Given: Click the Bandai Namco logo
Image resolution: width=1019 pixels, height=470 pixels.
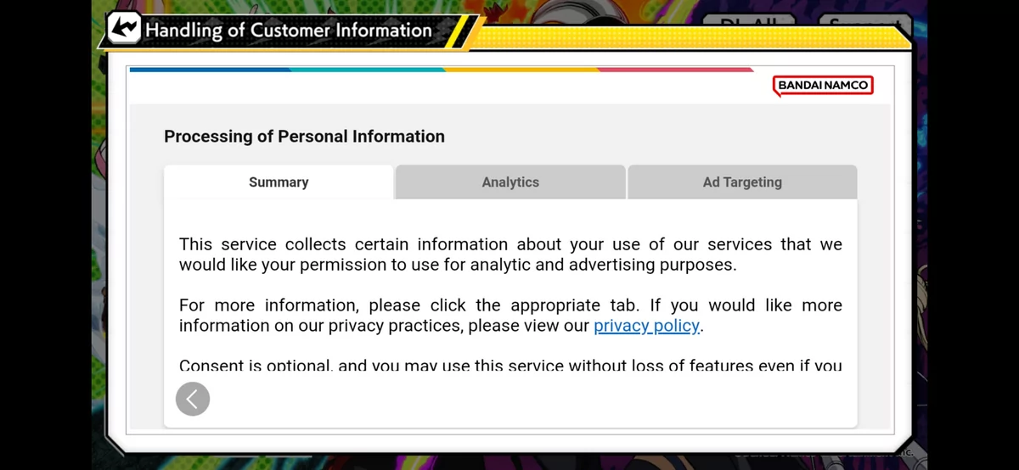Looking at the screenshot, I should coord(823,86).
